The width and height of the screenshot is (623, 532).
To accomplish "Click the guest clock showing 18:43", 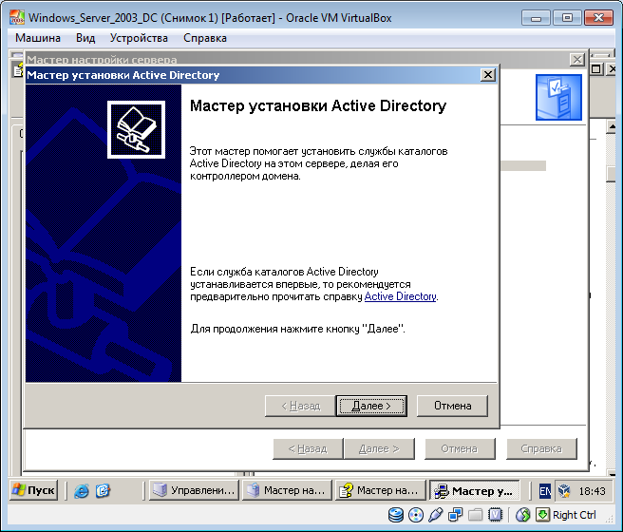I will coord(592,491).
